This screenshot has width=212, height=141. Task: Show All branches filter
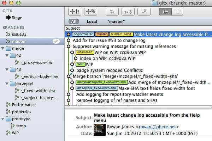(x=74, y=22)
